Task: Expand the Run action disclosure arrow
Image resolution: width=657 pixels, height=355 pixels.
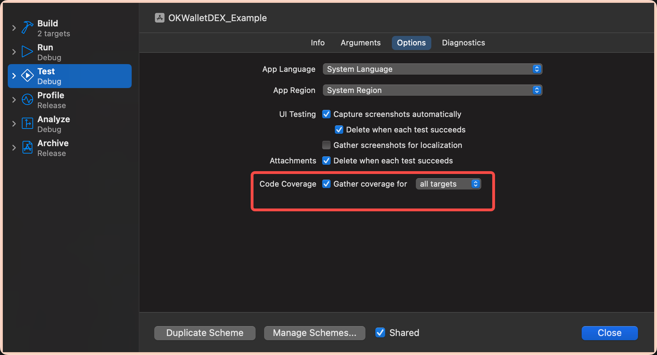Action: [x=14, y=52]
